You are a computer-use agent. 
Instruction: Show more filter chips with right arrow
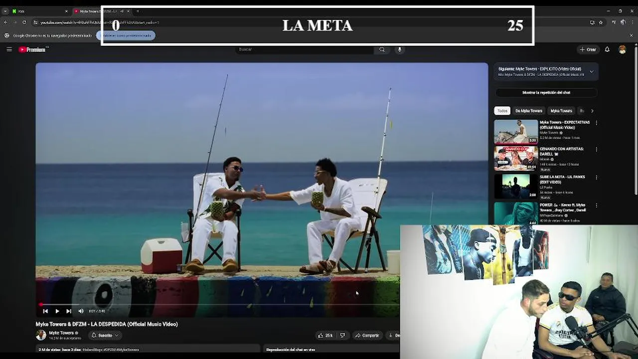click(x=592, y=111)
